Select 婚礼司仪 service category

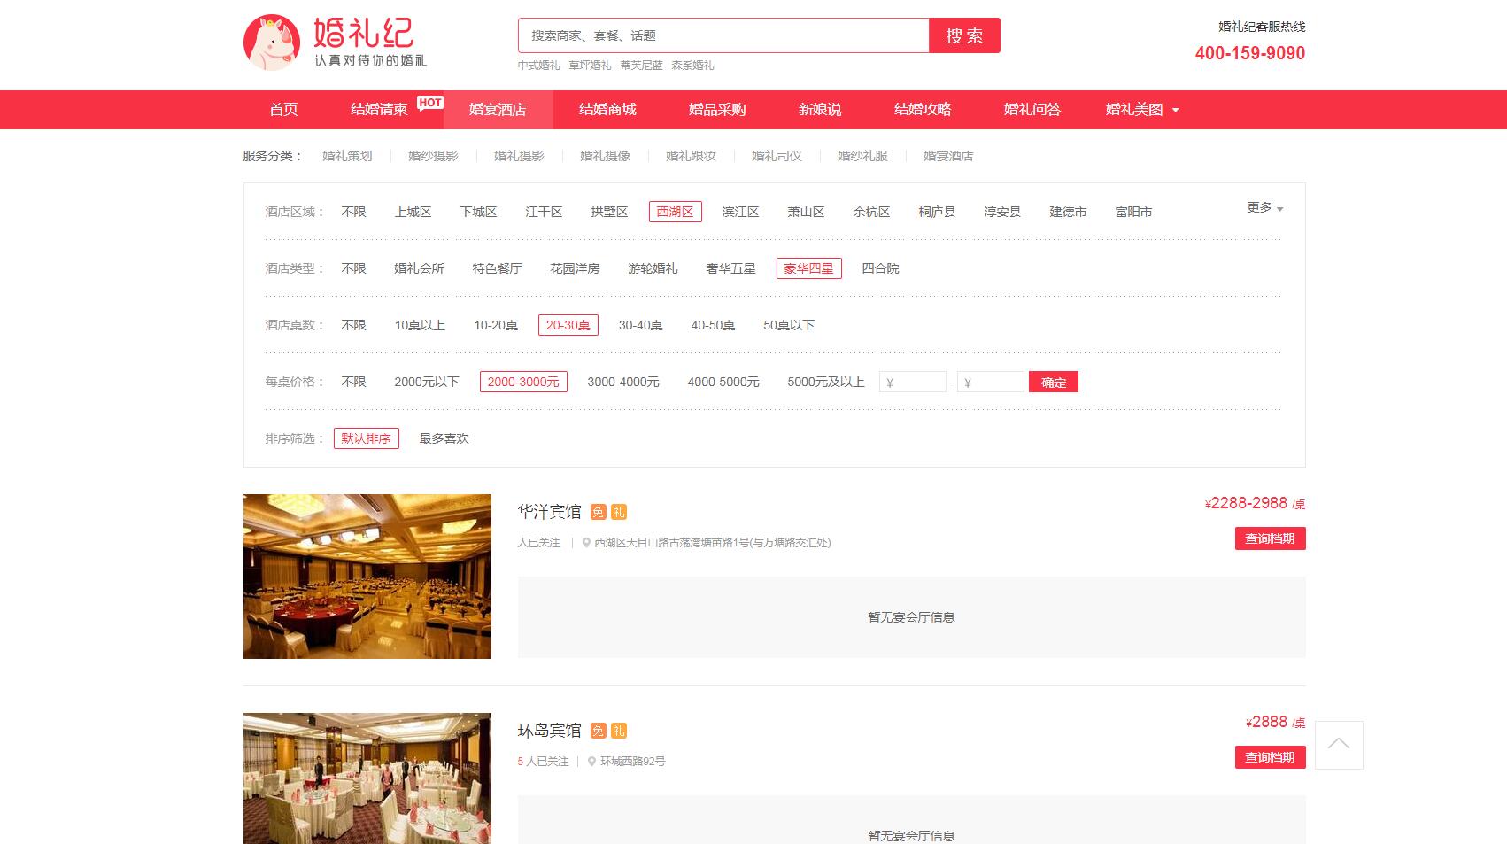coord(777,156)
